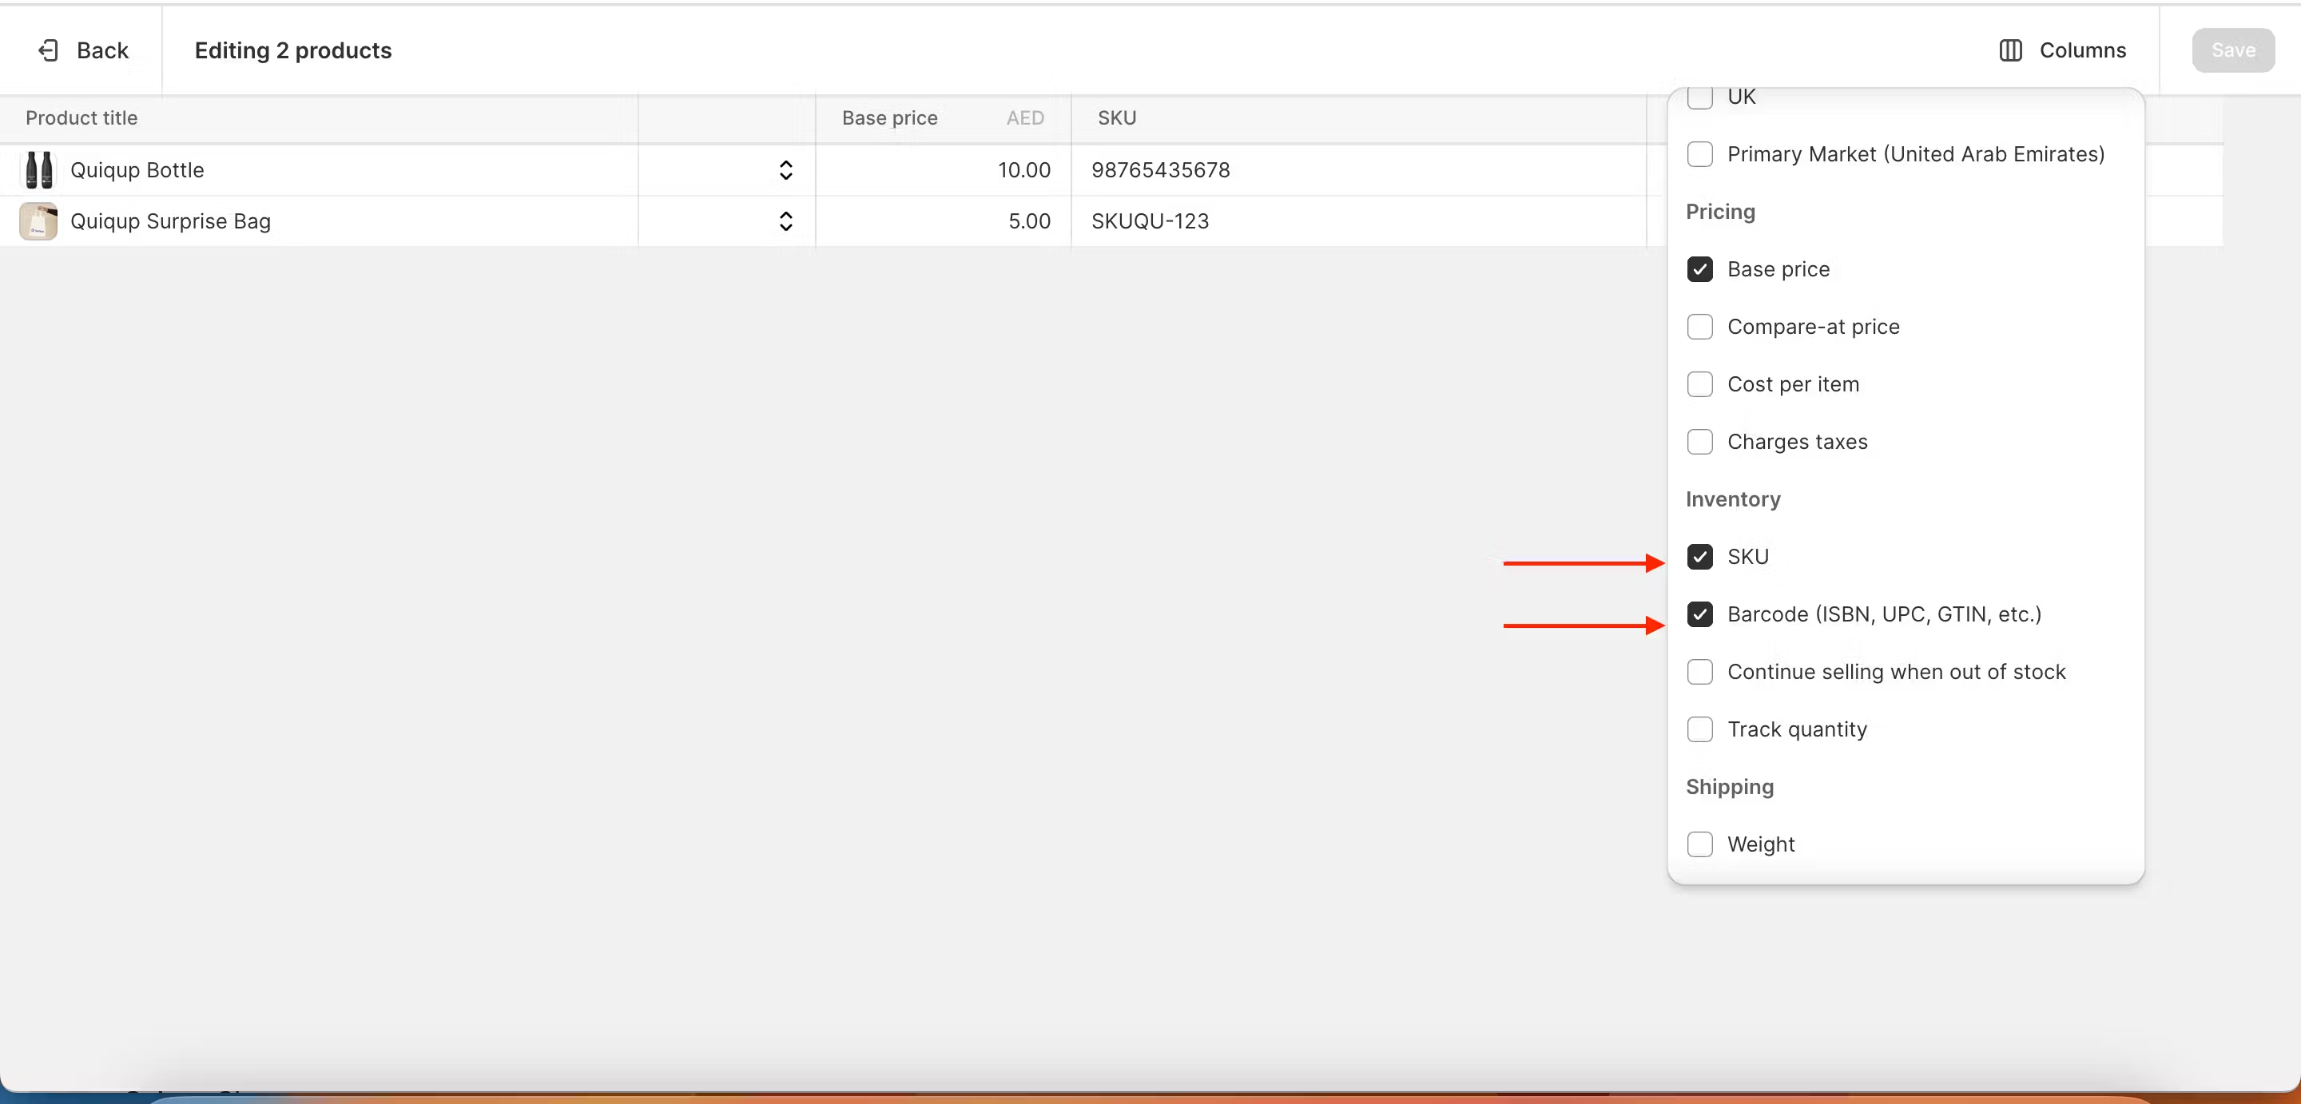Viewport: 2301px width, 1104px height.
Task: Uncheck the SKU column checkbox
Action: (x=1699, y=557)
